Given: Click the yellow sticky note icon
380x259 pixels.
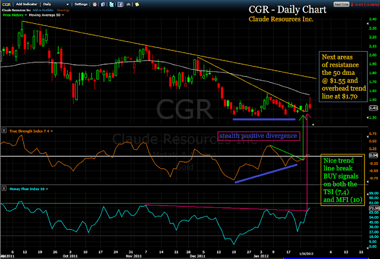Looking at the screenshot, I should pyautogui.click(x=137, y=4).
